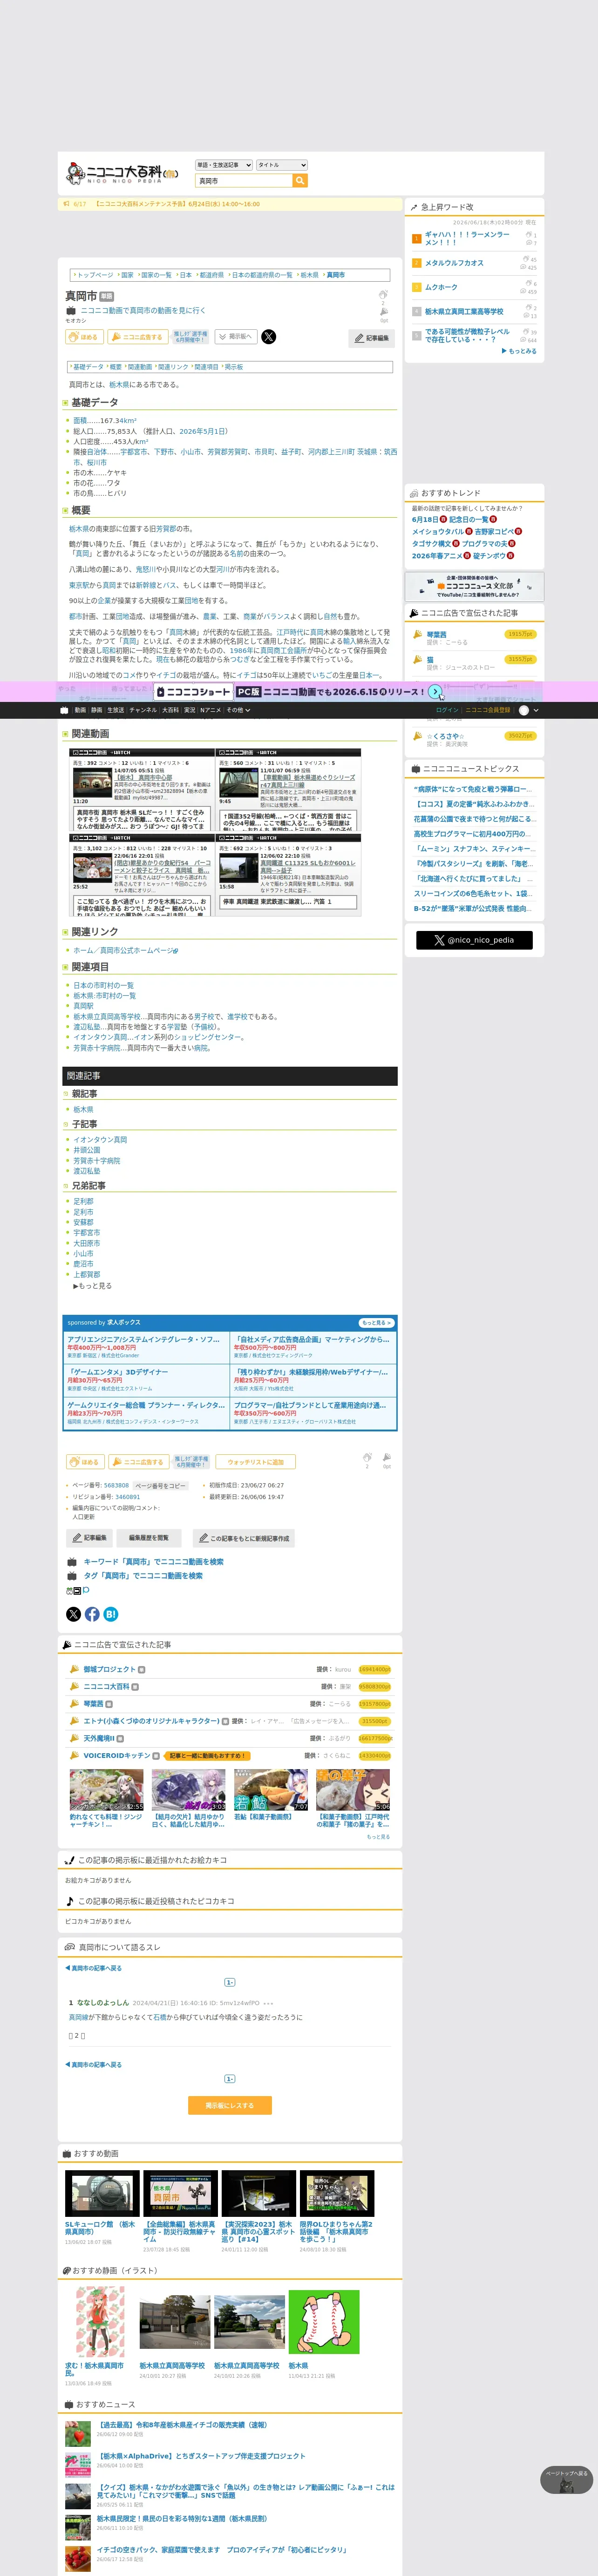Jump to 関連動画 via the article index
This screenshot has width=598, height=2576.
(140, 367)
